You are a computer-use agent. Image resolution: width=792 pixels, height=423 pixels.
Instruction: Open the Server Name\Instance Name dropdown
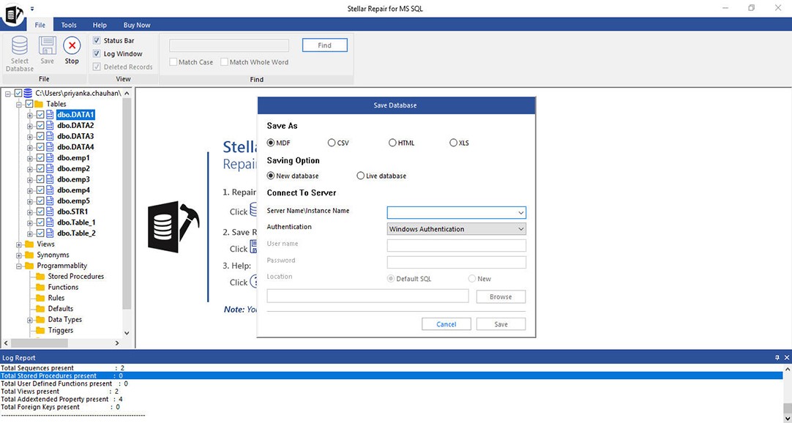click(520, 213)
